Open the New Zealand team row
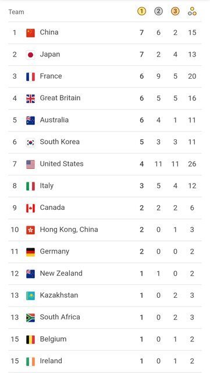Viewport: 210px width, 373px height. click(x=105, y=273)
